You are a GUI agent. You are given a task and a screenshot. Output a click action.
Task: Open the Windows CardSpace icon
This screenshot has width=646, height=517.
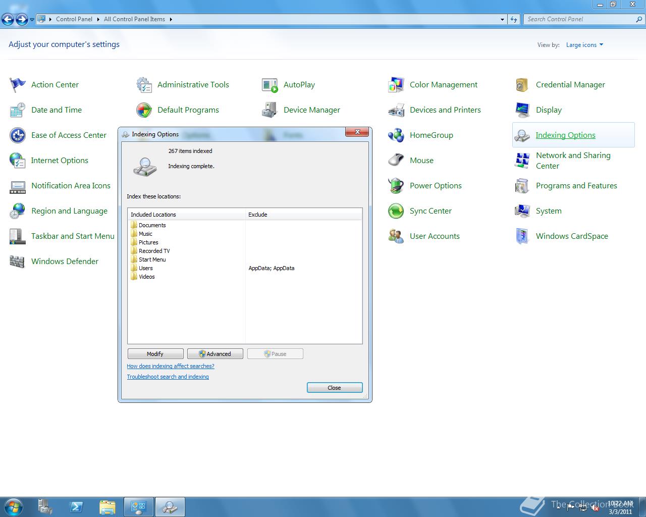coord(522,236)
